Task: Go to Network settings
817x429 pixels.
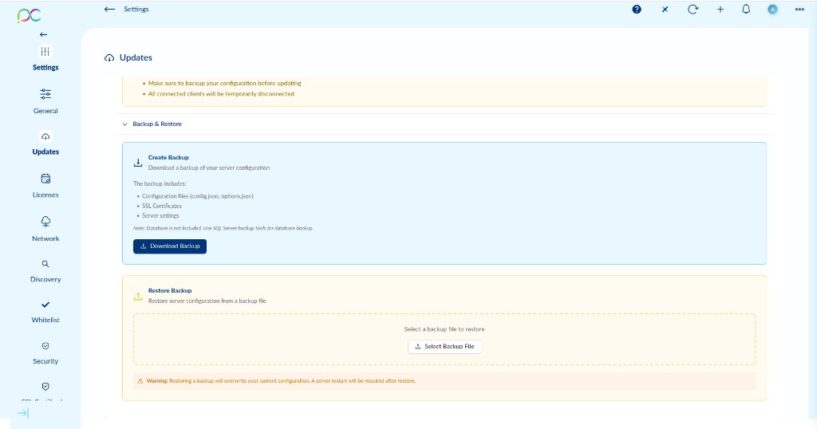Action: click(x=45, y=229)
